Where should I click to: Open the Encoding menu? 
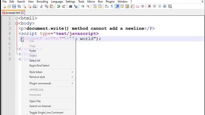click(x=42, y=2)
